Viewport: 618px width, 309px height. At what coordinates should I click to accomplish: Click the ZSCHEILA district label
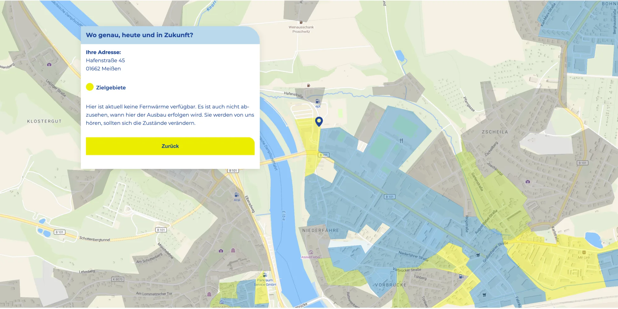(495, 132)
